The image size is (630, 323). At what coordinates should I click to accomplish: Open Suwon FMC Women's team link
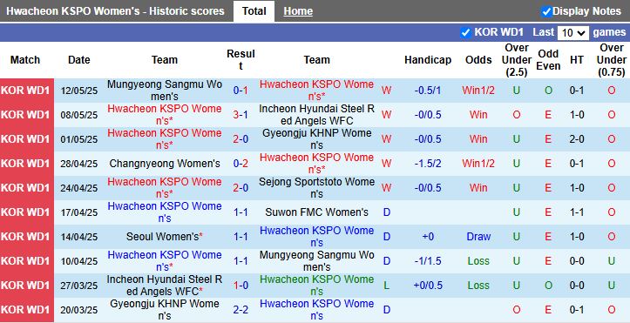click(316, 212)
